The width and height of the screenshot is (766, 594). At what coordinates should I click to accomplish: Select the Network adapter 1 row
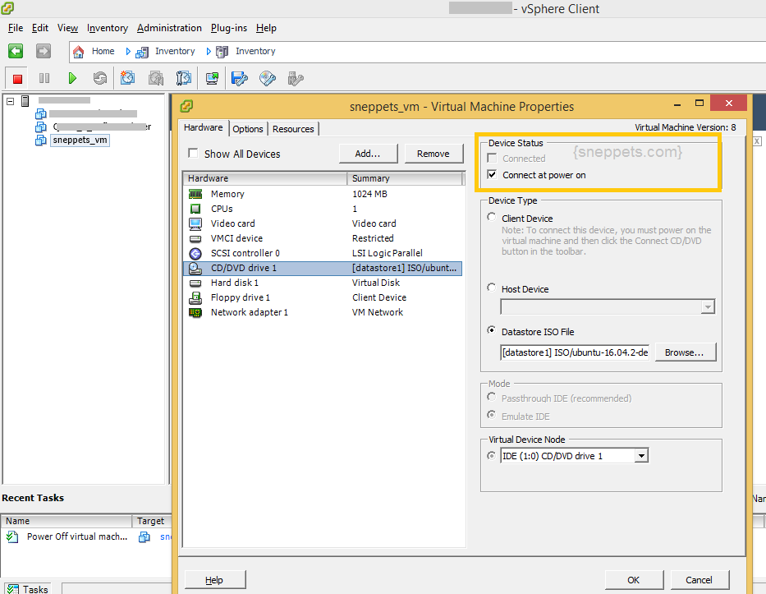click(x=323, y=312)
